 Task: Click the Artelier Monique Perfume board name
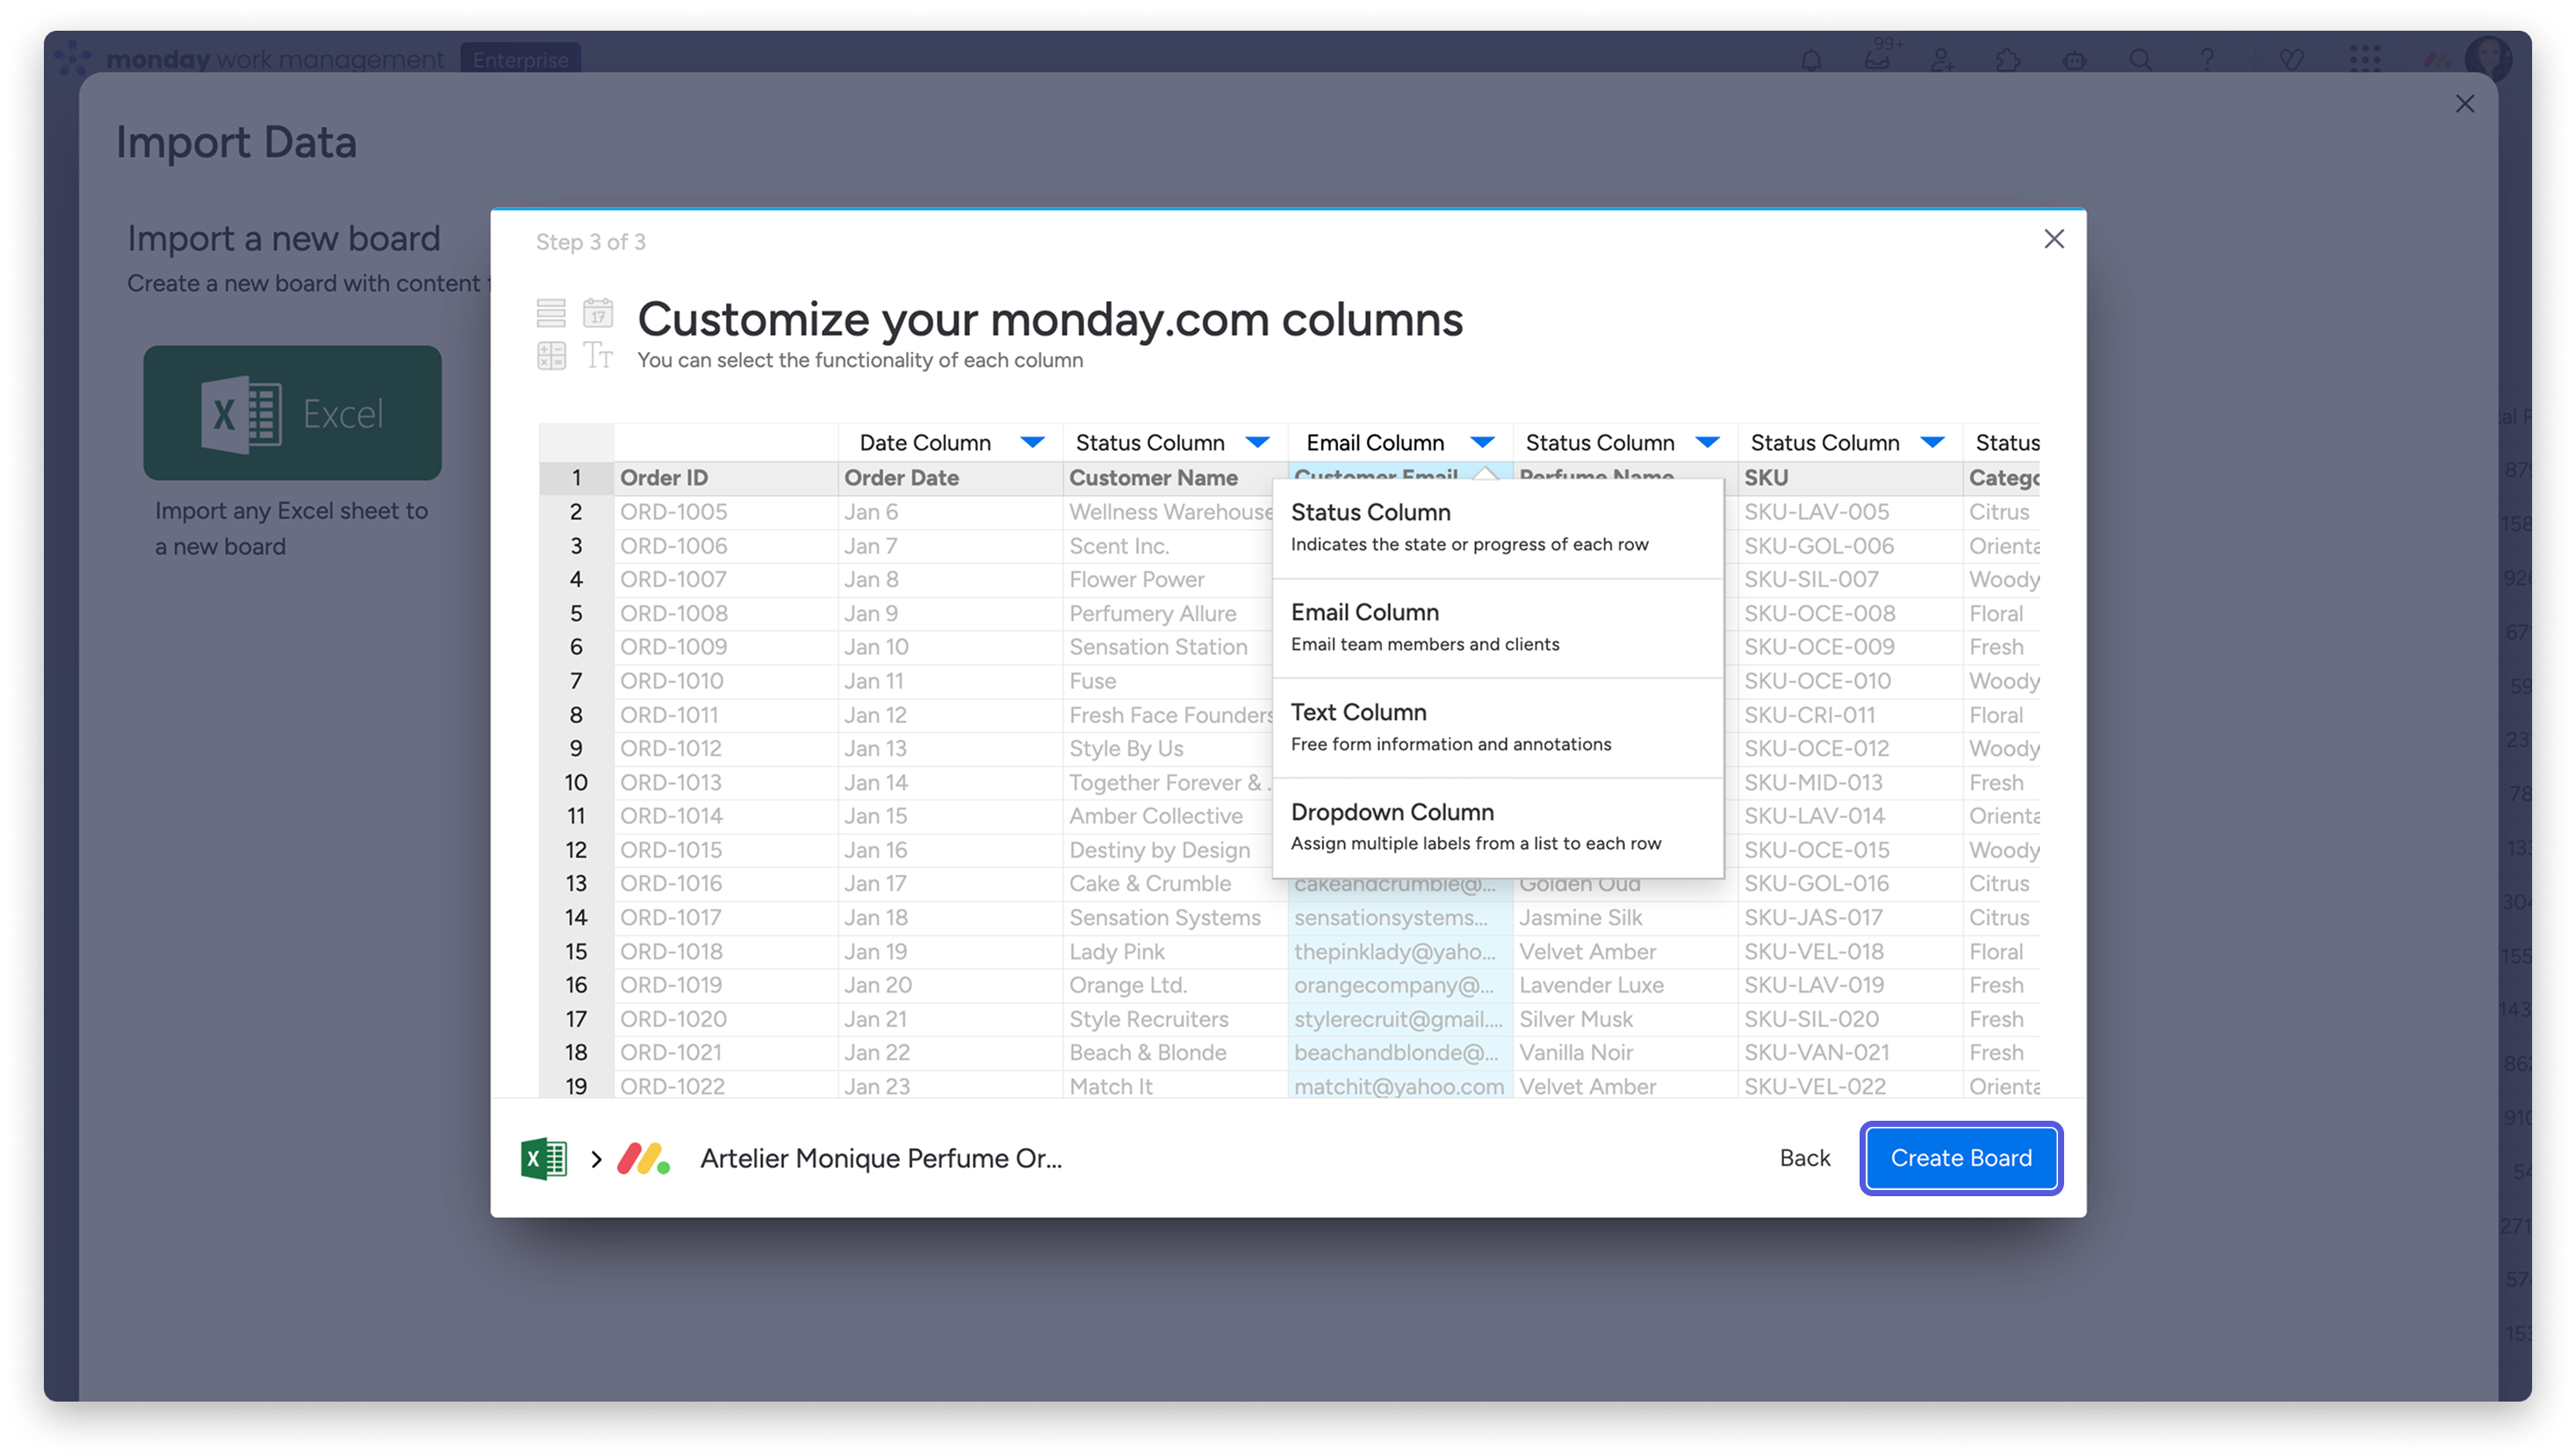pyautogui.click(x=881, y=1158)
